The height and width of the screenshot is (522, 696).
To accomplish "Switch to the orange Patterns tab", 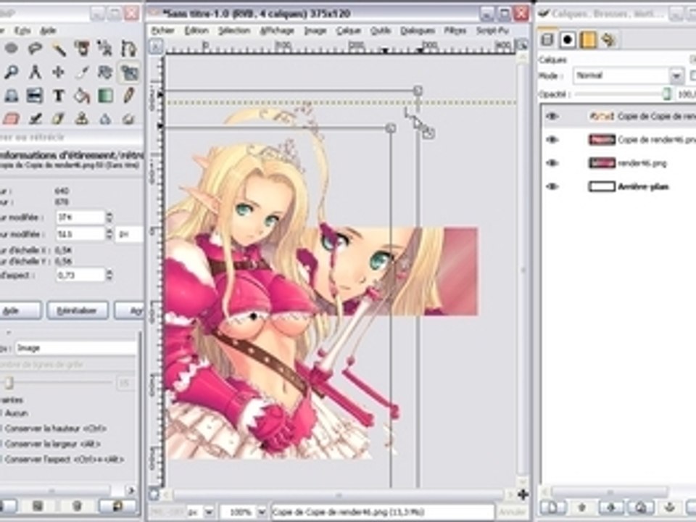I will pos(588,40).
